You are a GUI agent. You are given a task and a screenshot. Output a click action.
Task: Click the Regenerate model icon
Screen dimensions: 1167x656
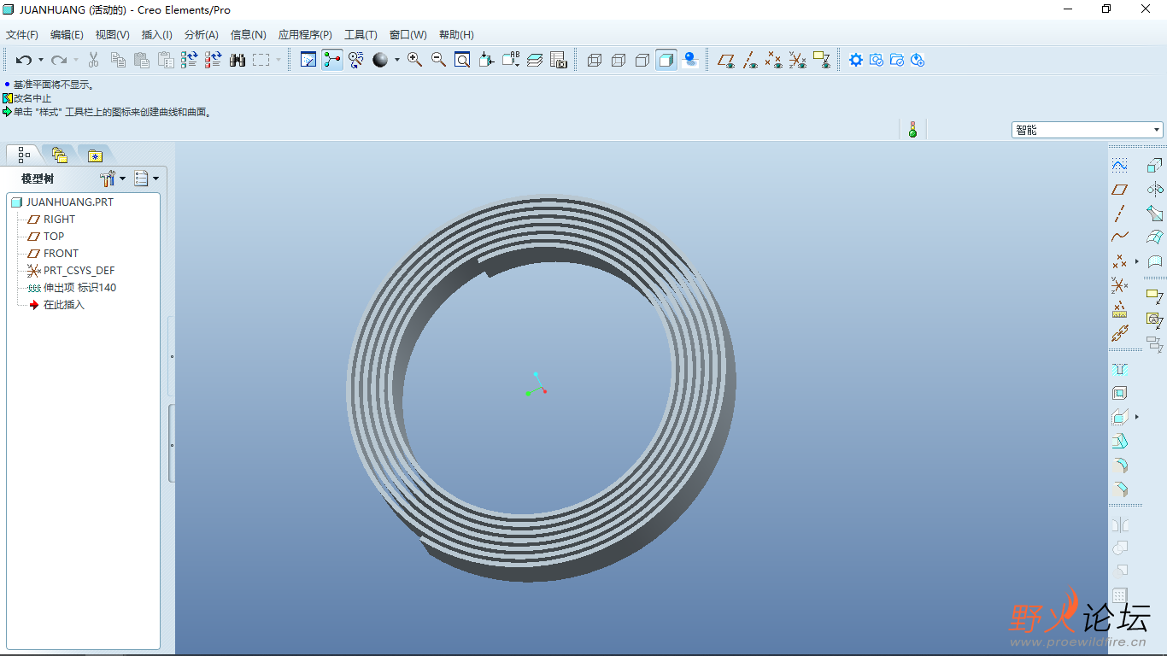pyautogui.click(x=190, y=60)
